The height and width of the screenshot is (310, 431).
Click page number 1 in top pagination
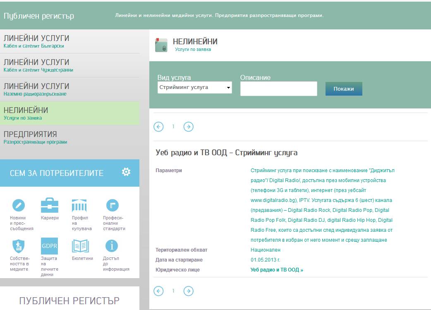click(x=173, y=127)
